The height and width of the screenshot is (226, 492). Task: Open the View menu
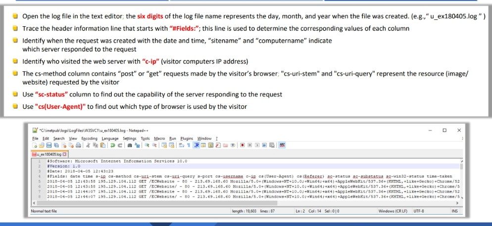coord(73,138)
